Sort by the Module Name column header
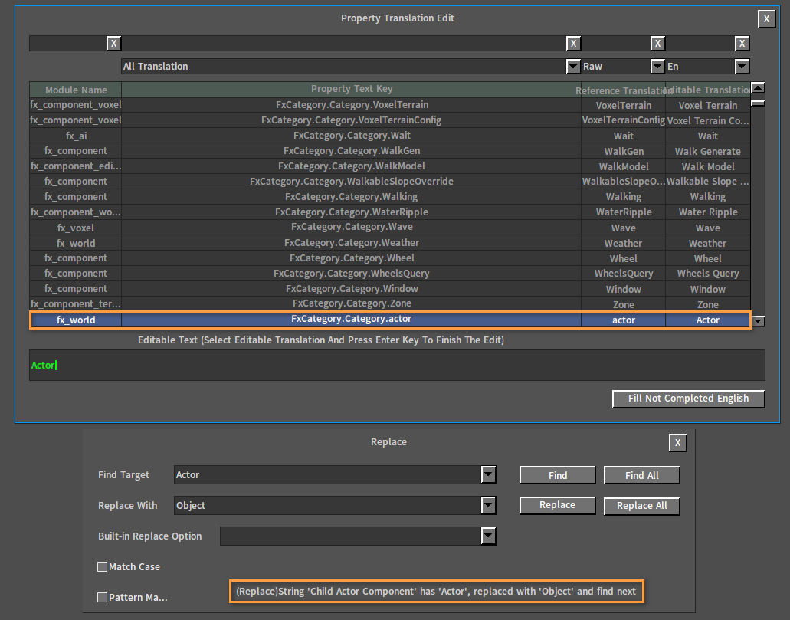This screenshot has width=790, height=620. coord(76,90)
